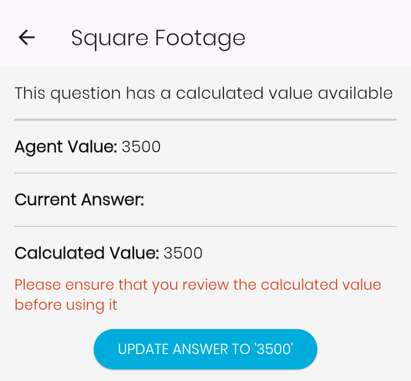
Task: Click the Current Answer label
Action: click(x=79, y=199)
